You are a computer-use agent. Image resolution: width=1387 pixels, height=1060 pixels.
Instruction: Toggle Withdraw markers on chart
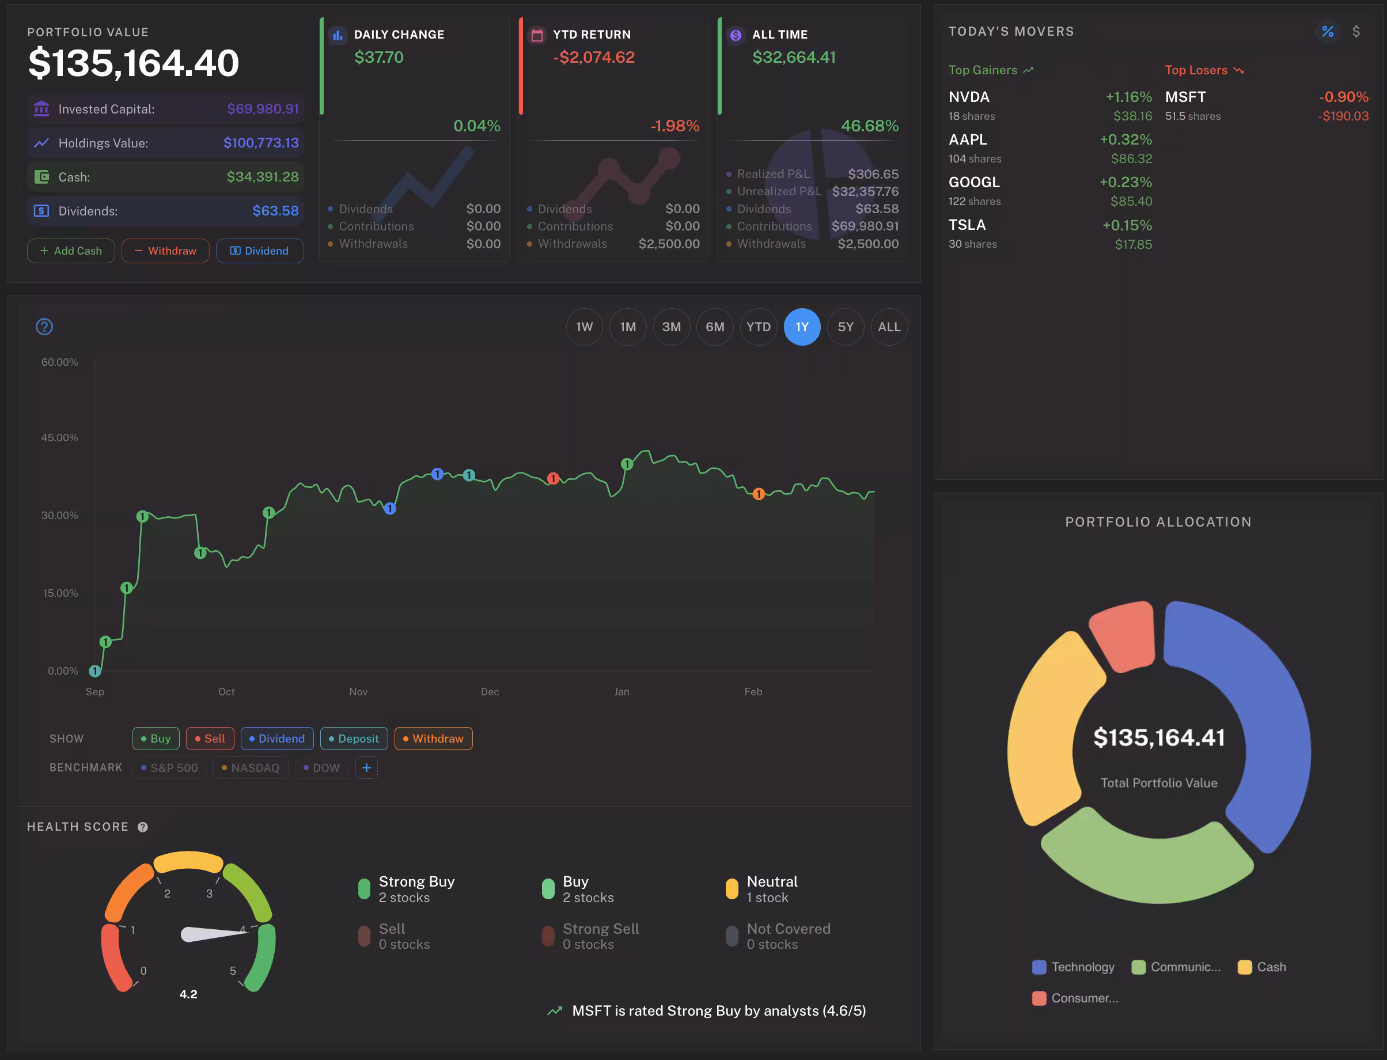433,739
